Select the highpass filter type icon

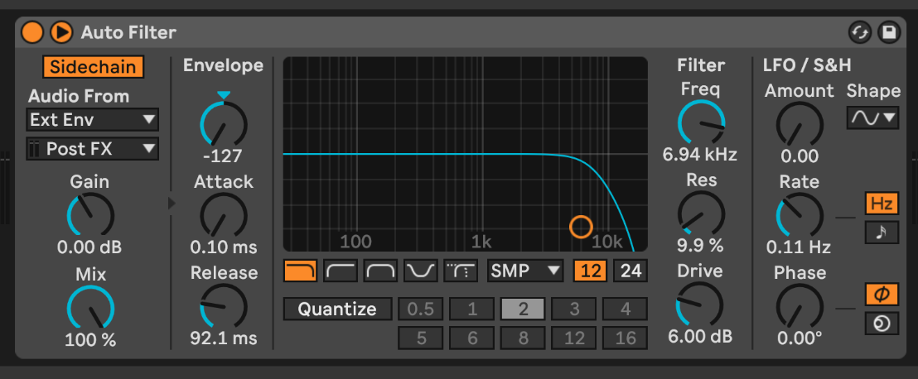click(x=341, y=271)
